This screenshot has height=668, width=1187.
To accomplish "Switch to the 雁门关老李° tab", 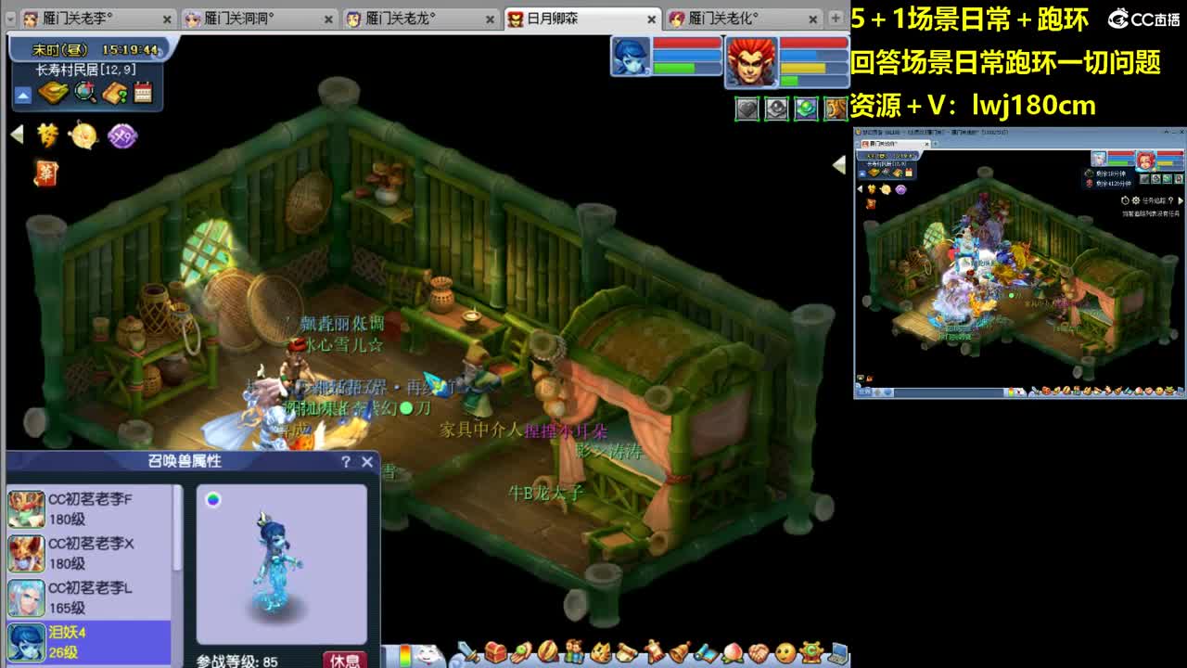I will click(x=97, y=19).
